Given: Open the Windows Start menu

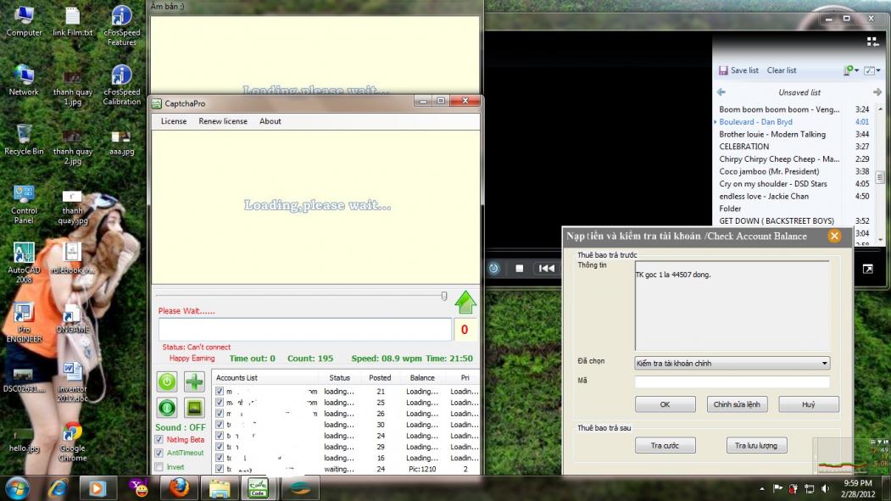Looking at the screenshot, I should [17, 488].
